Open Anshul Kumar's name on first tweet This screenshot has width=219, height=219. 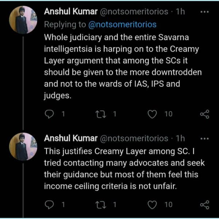[x=70, y=12]
